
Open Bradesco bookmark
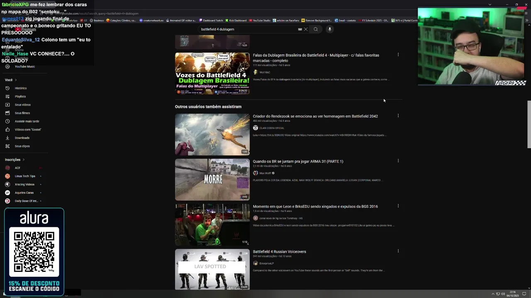coord(97,20)
